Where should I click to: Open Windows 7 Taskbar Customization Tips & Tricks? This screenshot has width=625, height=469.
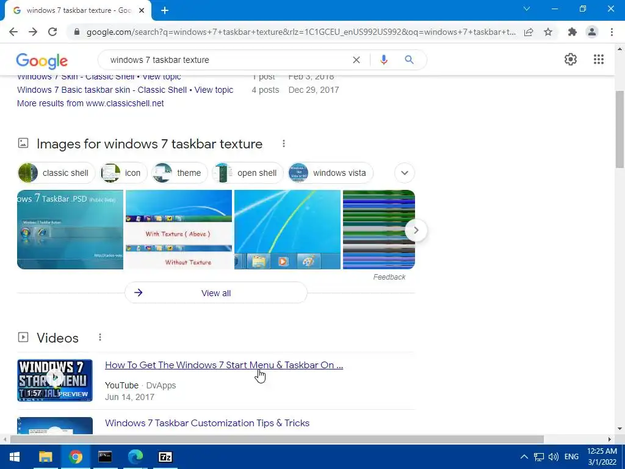tap(208, 423)
